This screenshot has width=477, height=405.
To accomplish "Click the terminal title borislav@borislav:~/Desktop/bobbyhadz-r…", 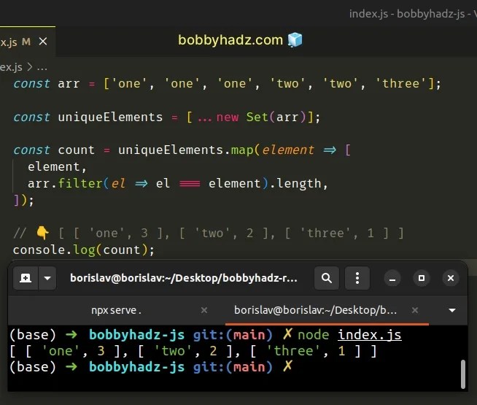I will point(184,278).
